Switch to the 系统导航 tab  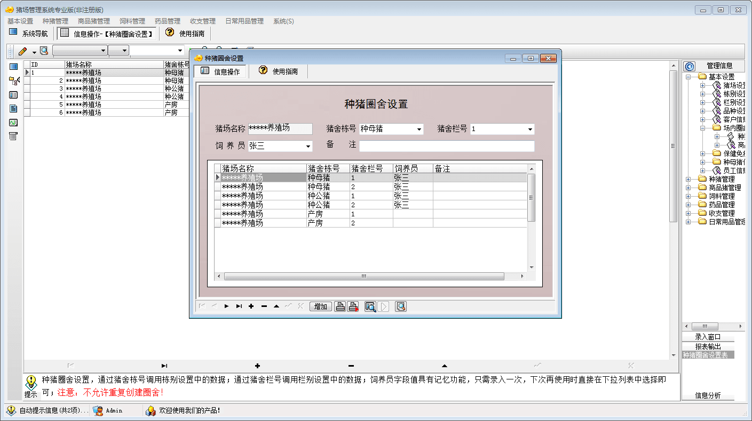click(29, 34)
